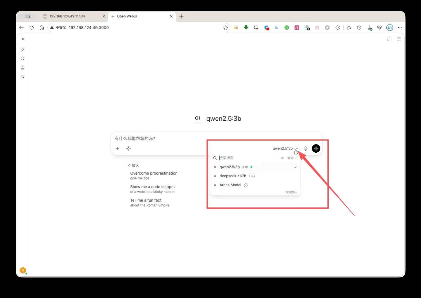
Task: Open the green N extension icon
Action: click(287, 28)
